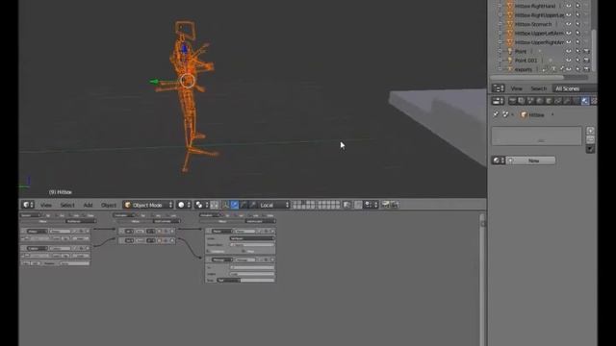The height and width of the screenshot is (346, 616).
Task: Open the Local transform orientation dropdown
Action: click(274, 205)
